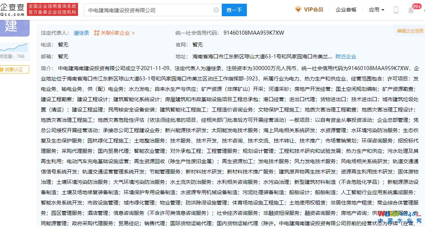Clear the search box with the X icon
Viewport: 425px width, 227px height.
(216, 10)
